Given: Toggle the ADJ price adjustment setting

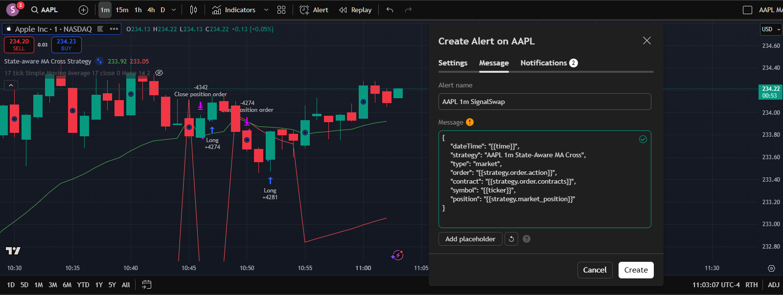Looking at the screenshot, I should point(773,285).
